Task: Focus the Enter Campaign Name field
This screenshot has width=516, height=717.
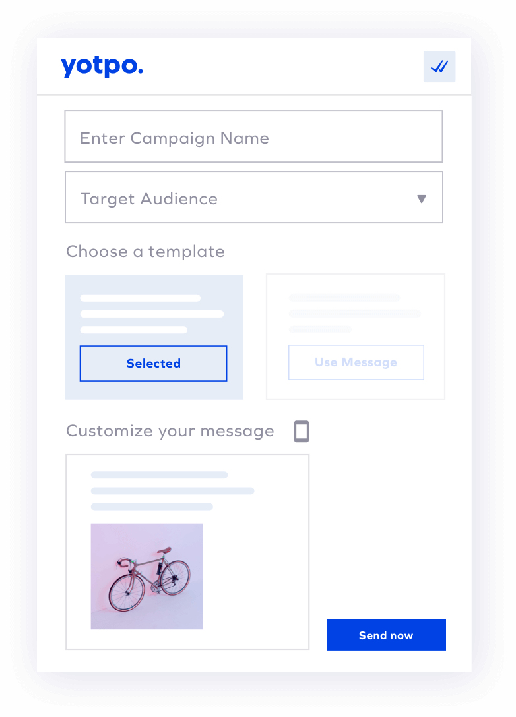Action: click(x=253, y=136)
